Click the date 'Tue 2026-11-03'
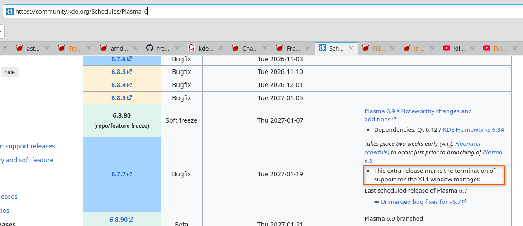Image resolution: width=523 pixels, height=226 pixels. 280,59
